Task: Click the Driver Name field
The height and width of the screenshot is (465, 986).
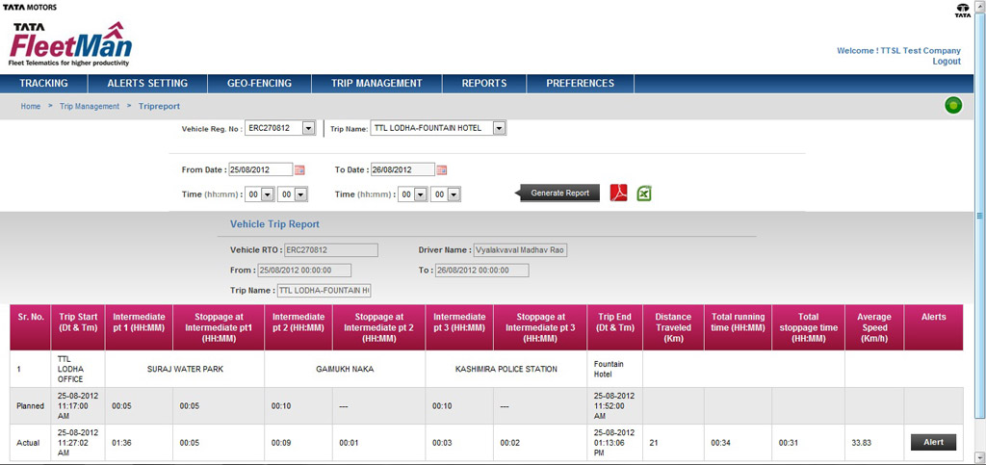Action: click(x=521, y=250)
